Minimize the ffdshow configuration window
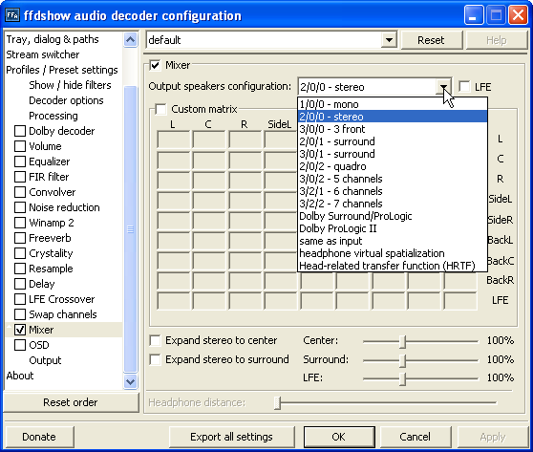This screenshot has height=452, width=533. click(x=473, y=15)
